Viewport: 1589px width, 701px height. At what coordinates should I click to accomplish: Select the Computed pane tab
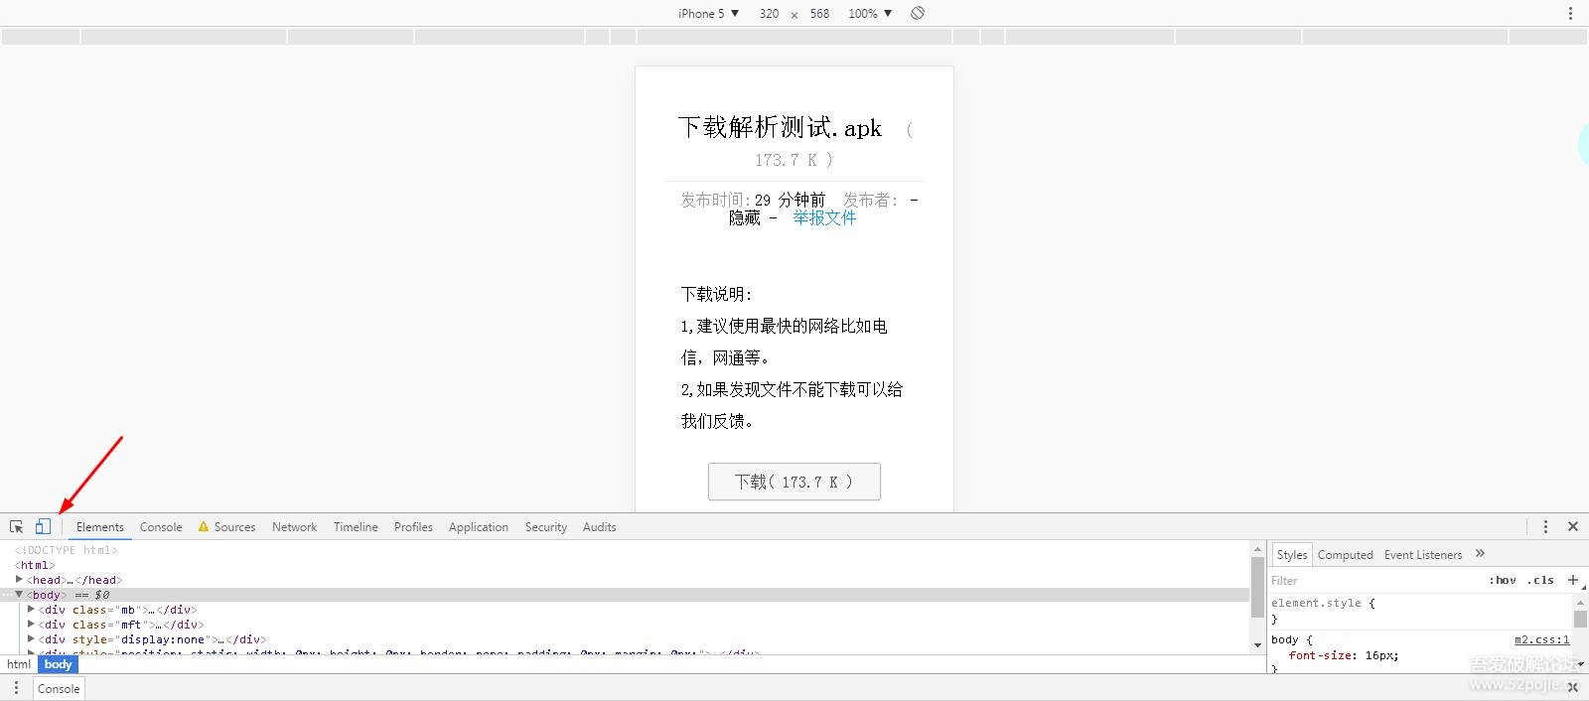[x=1346, y=555]
